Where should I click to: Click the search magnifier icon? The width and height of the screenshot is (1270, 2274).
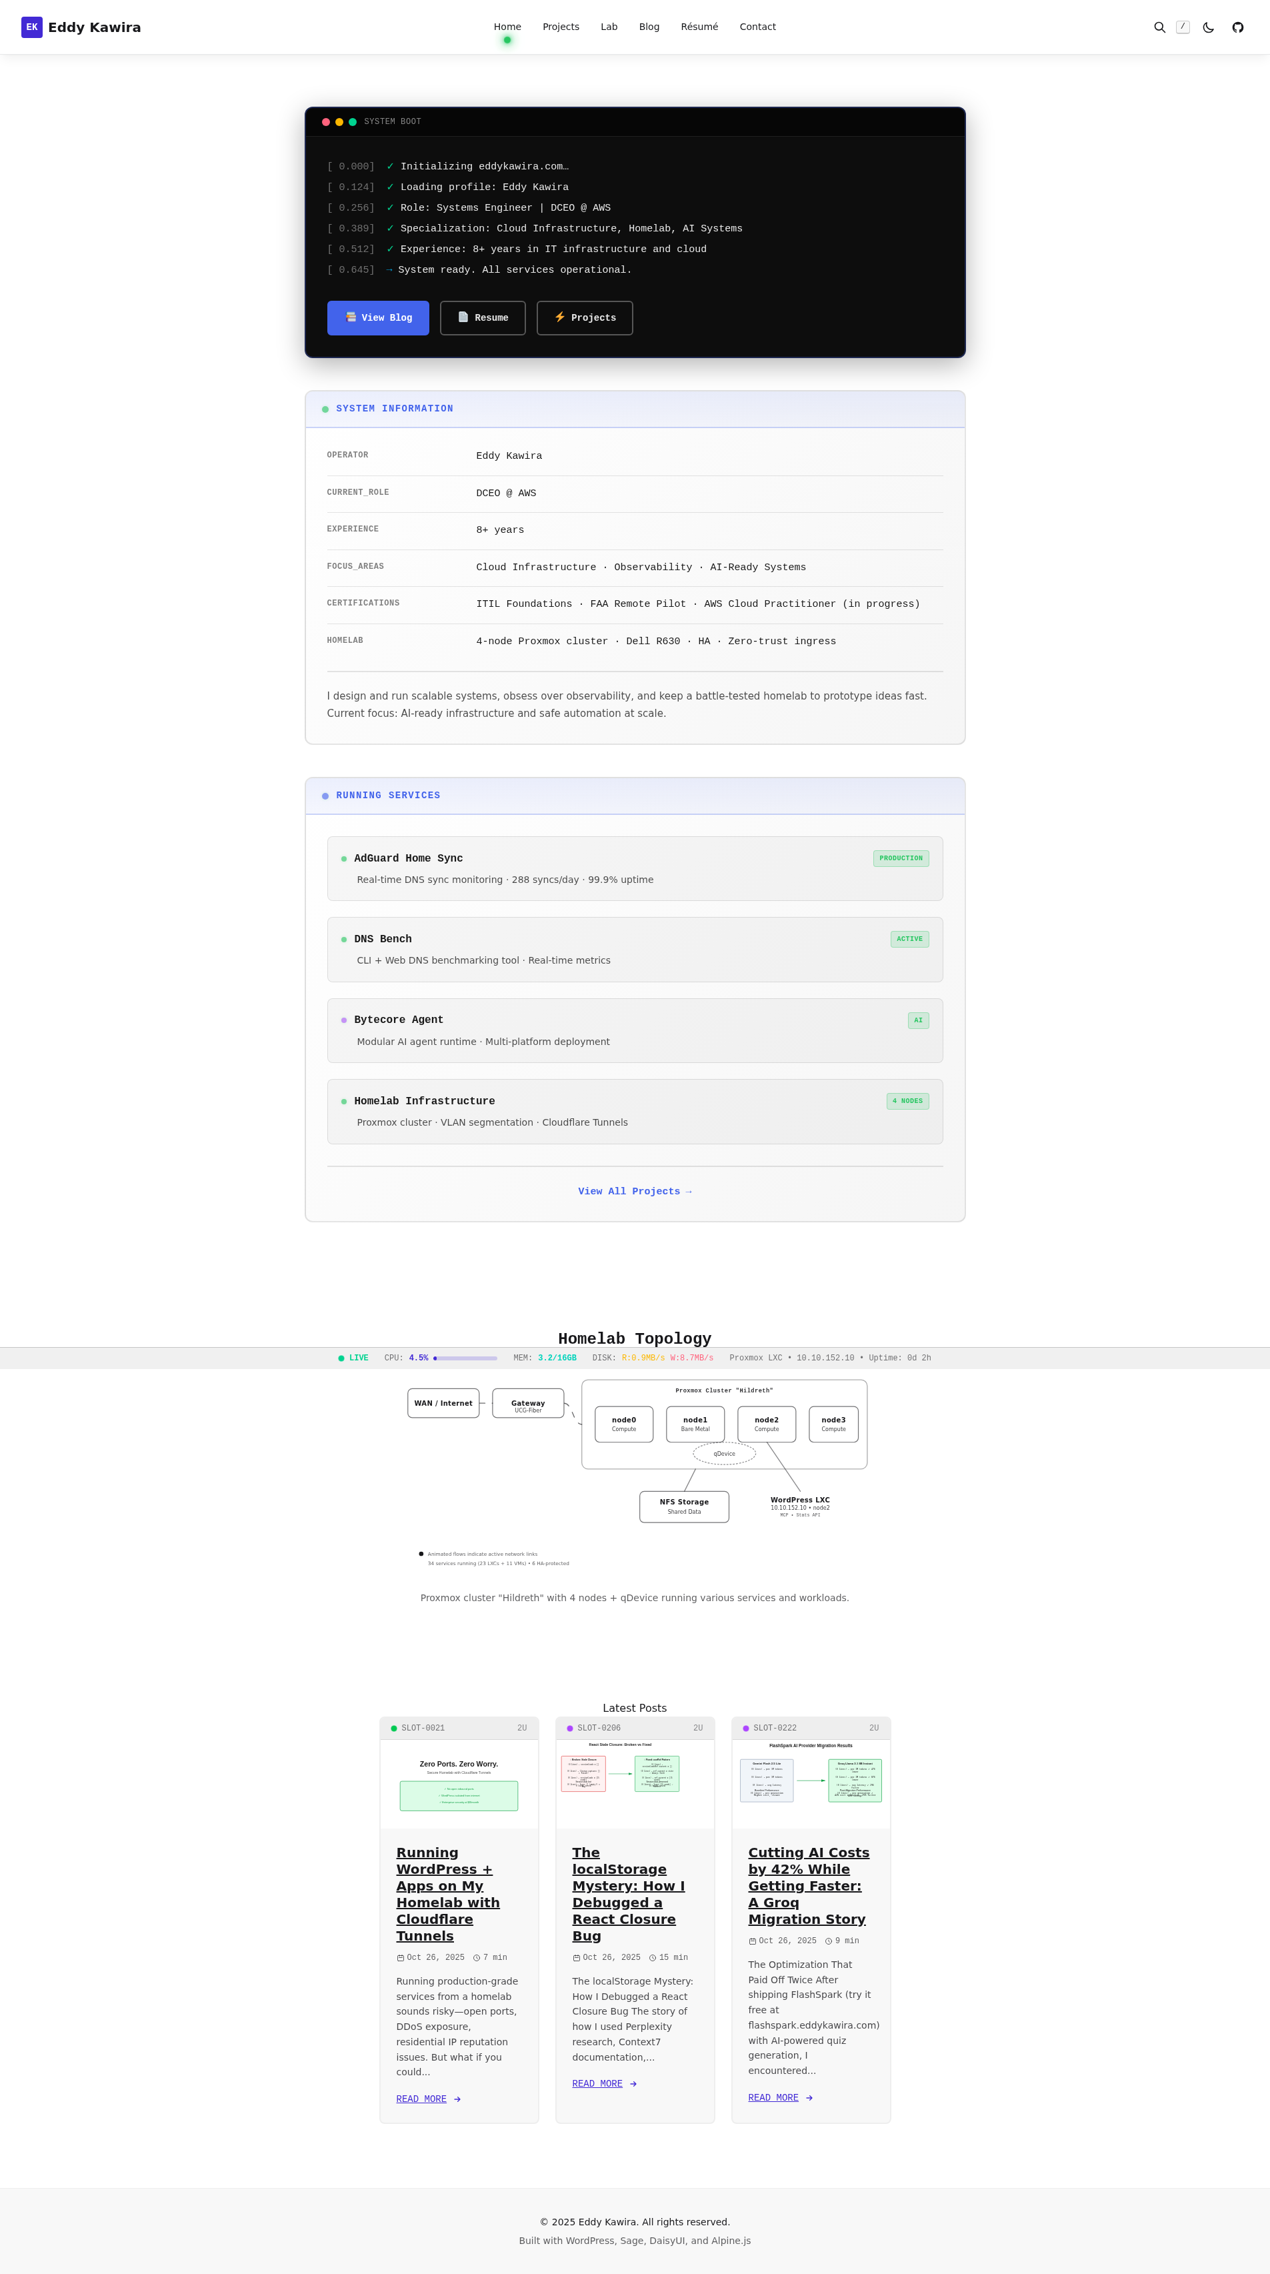click(1159, 27)
